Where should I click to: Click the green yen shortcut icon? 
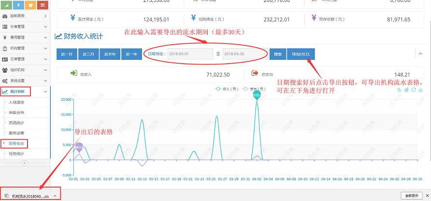coord(19,5)
